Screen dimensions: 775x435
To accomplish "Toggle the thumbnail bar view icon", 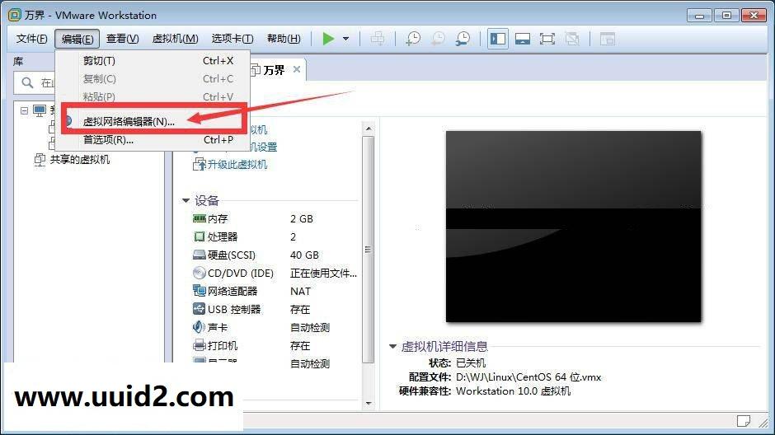I will point(523,39).
